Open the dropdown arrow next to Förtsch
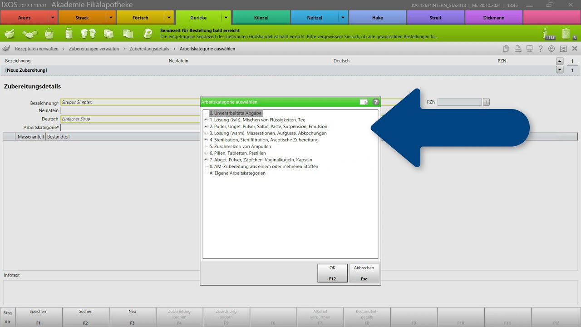581x327 pixels. 169,18
